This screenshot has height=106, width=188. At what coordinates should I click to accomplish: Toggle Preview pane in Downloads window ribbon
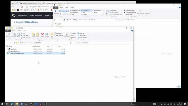click(x=64, y=11)
